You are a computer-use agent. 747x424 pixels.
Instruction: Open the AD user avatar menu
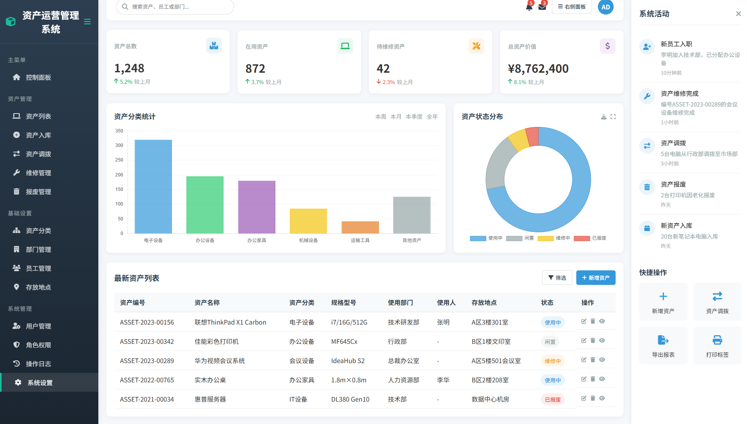coord(605,7)
